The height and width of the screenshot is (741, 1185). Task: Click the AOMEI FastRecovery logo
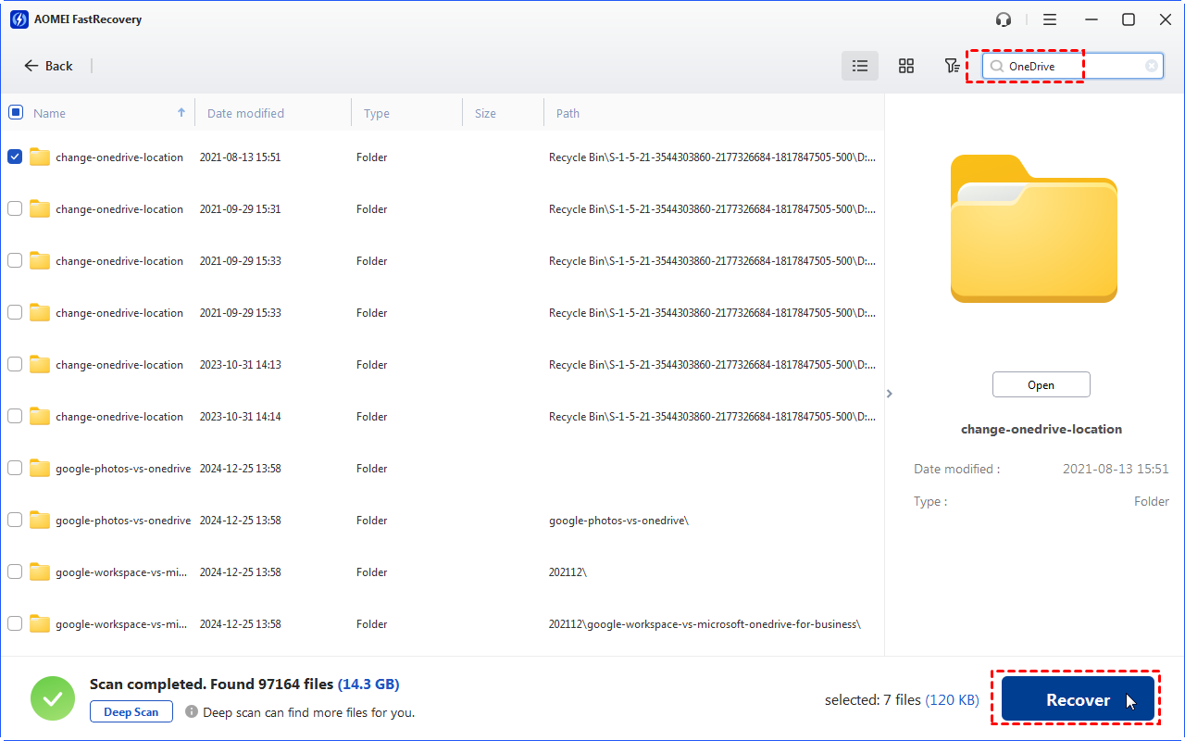pyautogui.click(x=19, y=19)
